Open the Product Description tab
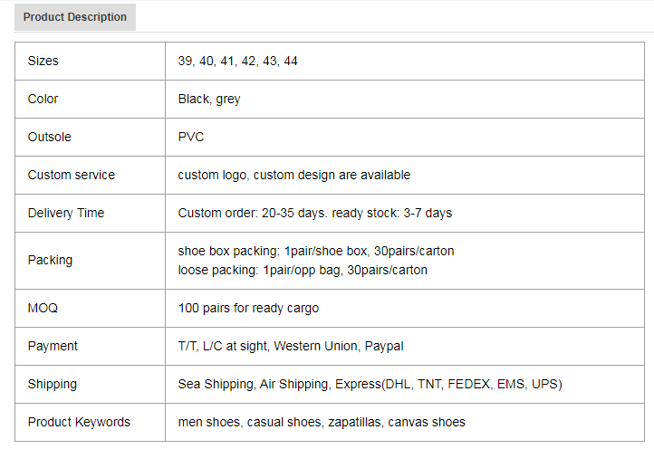This screenshot has height=449, width=654. click(75, 17)
